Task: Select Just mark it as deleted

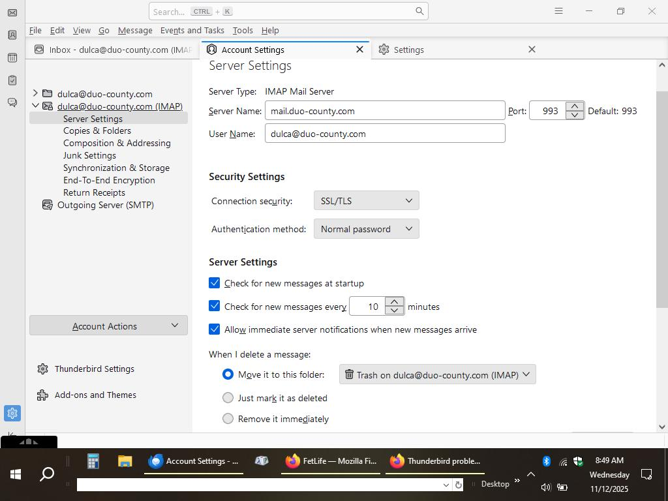Action: pos(228,398)
